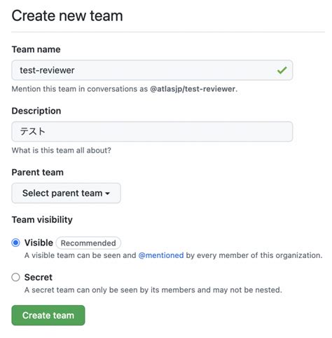Click the secret team description text
This screenshot has height=338, width=332.
tap(153, 290)
